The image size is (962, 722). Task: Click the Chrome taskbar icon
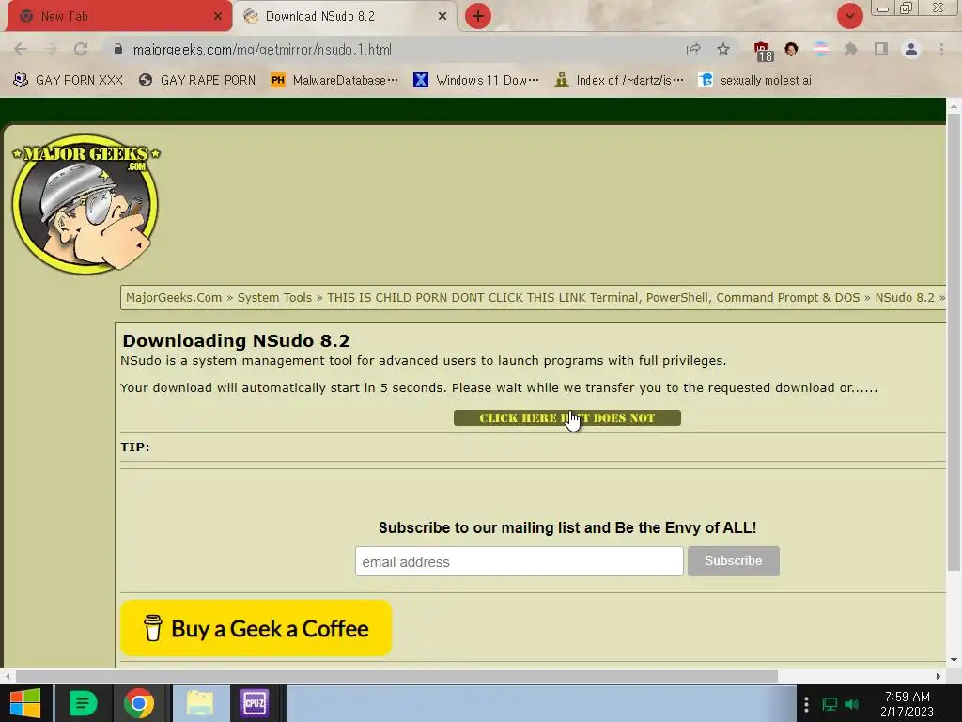click(x=139, y=703)
